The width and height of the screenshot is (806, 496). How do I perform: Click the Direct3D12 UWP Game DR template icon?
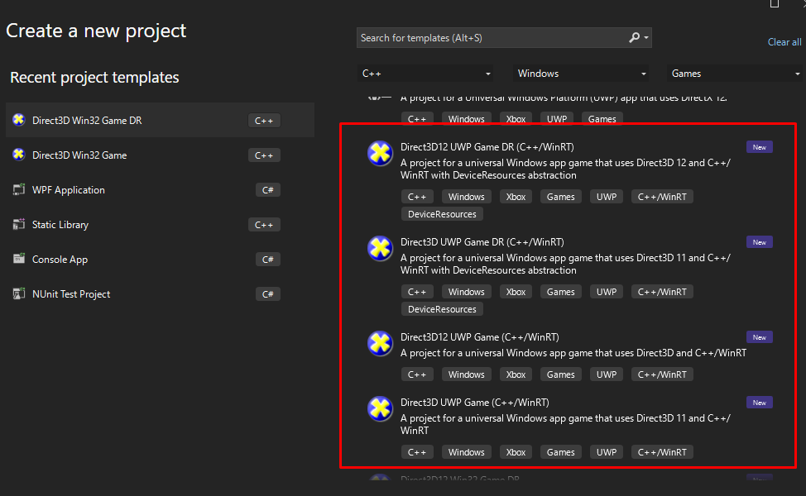380,153
